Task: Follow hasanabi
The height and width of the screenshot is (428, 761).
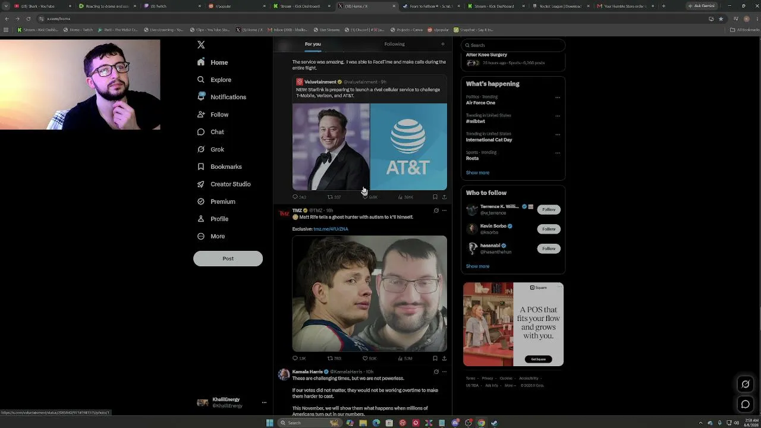Action: [549, 248]
